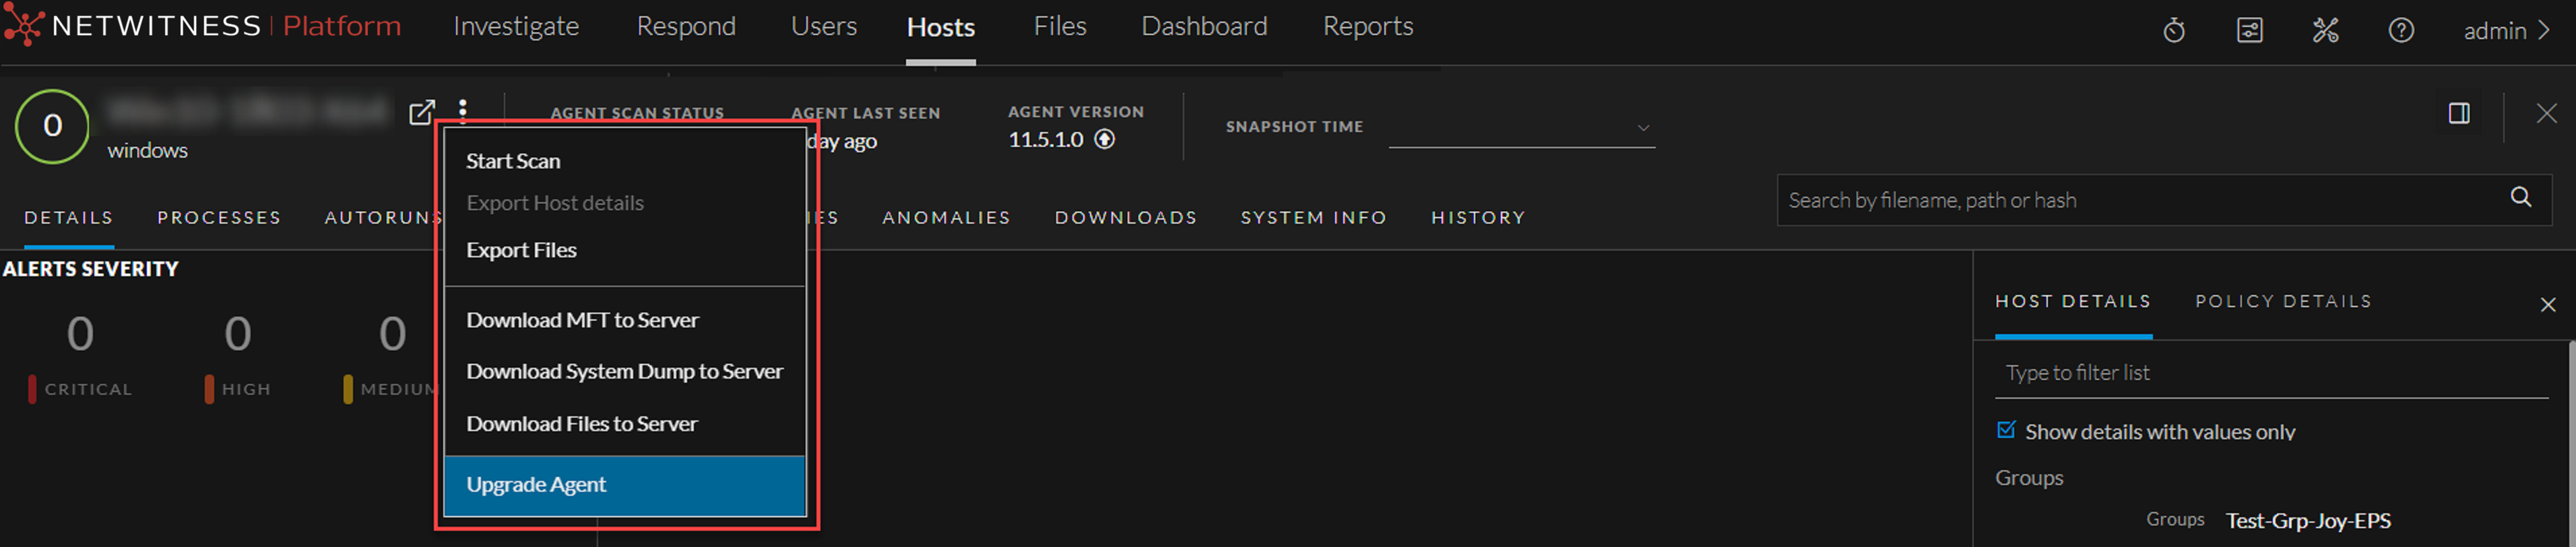Screen dimensions: 2576x547
Task: Switch to the Downloads tab
Action: click(x=1126, y=218)
